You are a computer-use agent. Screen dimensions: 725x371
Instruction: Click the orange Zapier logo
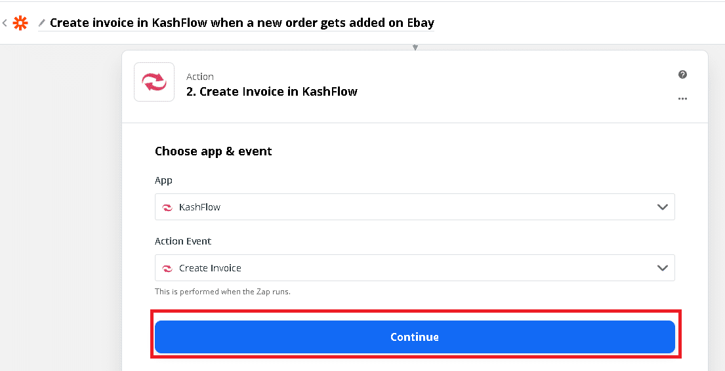20,23
